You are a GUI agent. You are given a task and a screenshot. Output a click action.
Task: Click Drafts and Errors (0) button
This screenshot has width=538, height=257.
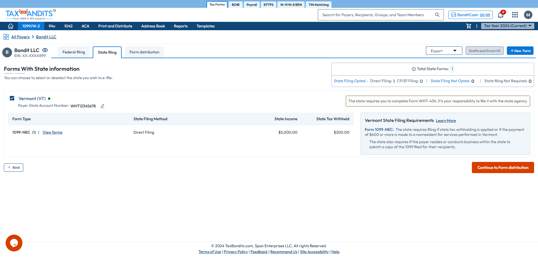[484, 51]
